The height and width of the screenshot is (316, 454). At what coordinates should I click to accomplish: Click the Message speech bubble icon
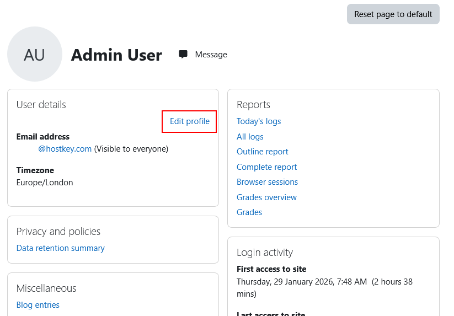pos(183,54)
